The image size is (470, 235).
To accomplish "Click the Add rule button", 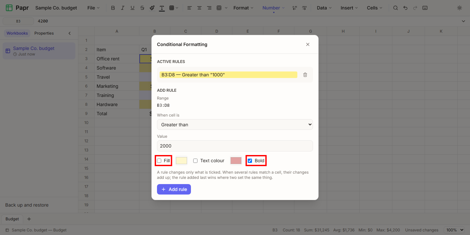I will [x=174, y=189].
